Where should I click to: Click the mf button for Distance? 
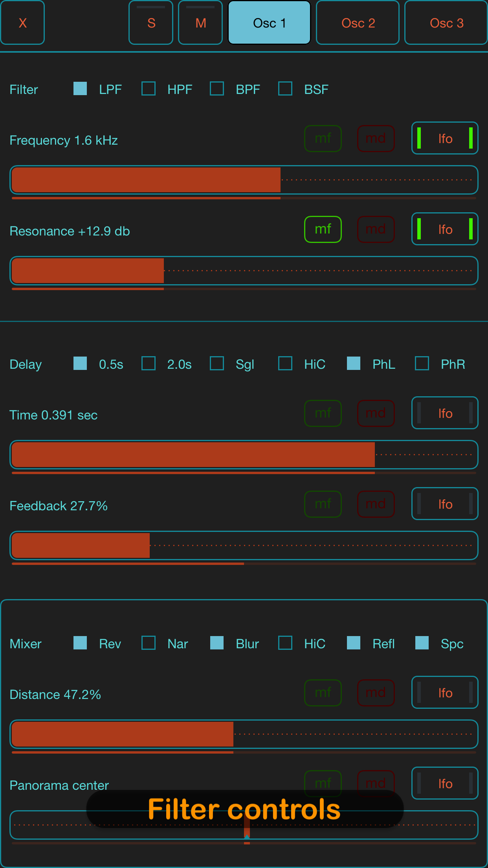323,693
